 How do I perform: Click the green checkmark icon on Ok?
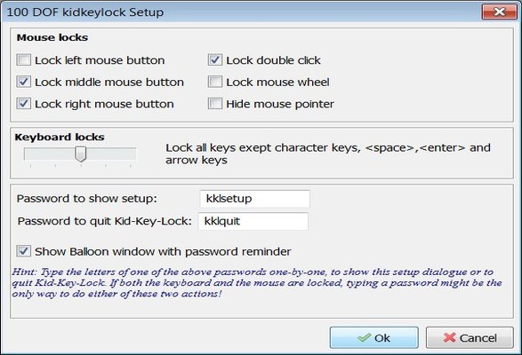365,338
